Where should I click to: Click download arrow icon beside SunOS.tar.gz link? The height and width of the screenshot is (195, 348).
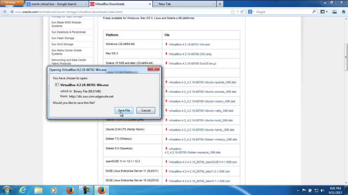(x=166, y=63)
